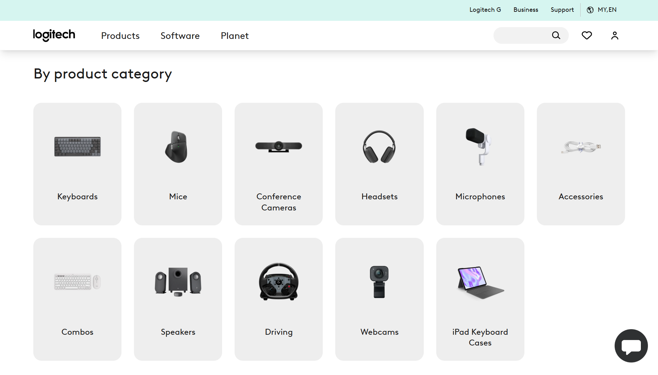This screenshot has width=658, height=375.
Task: Open the Software menu
Action: tap(180, 35)
